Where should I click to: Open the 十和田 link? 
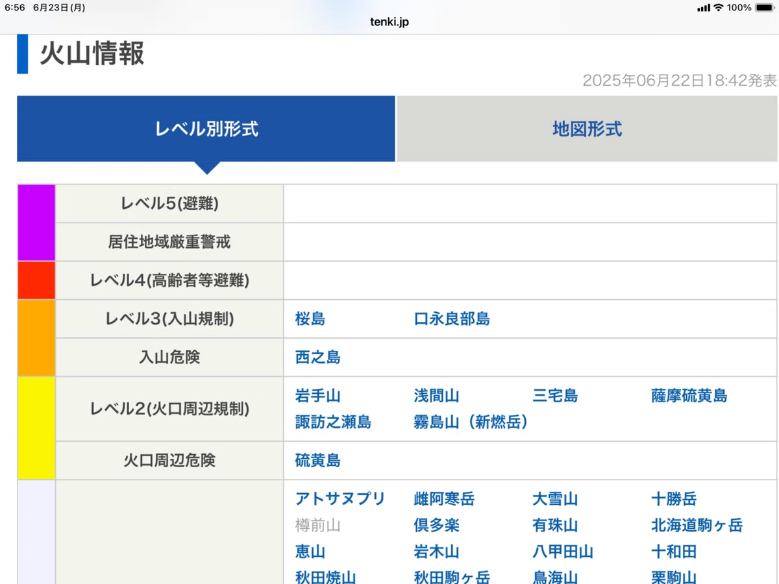point(674,552)
